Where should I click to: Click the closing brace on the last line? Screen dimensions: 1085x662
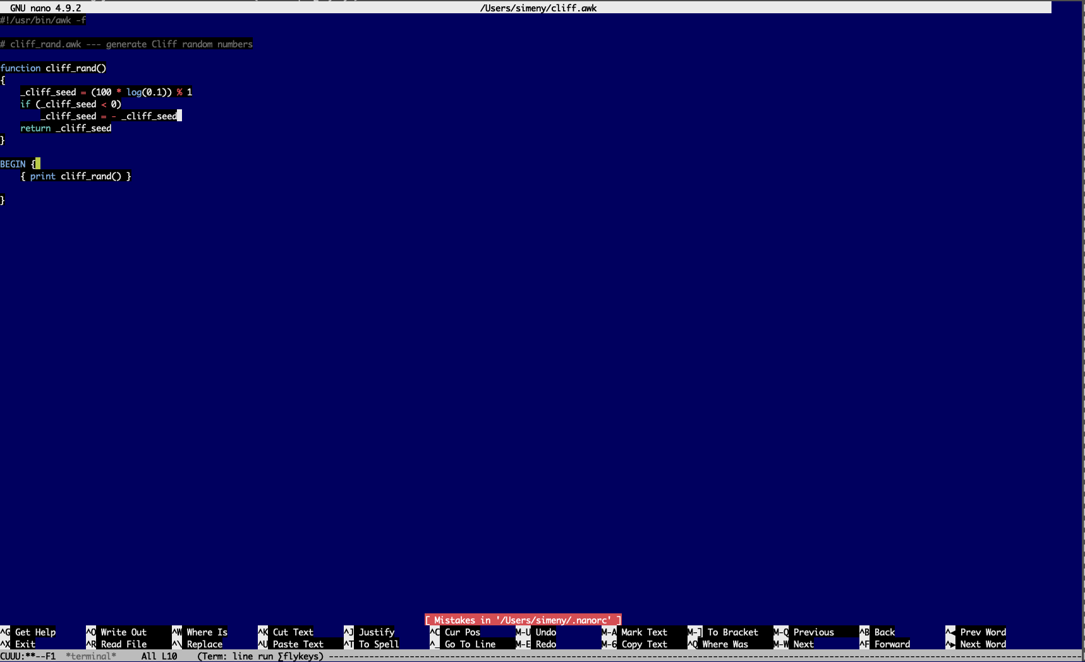tap(3, 200)
